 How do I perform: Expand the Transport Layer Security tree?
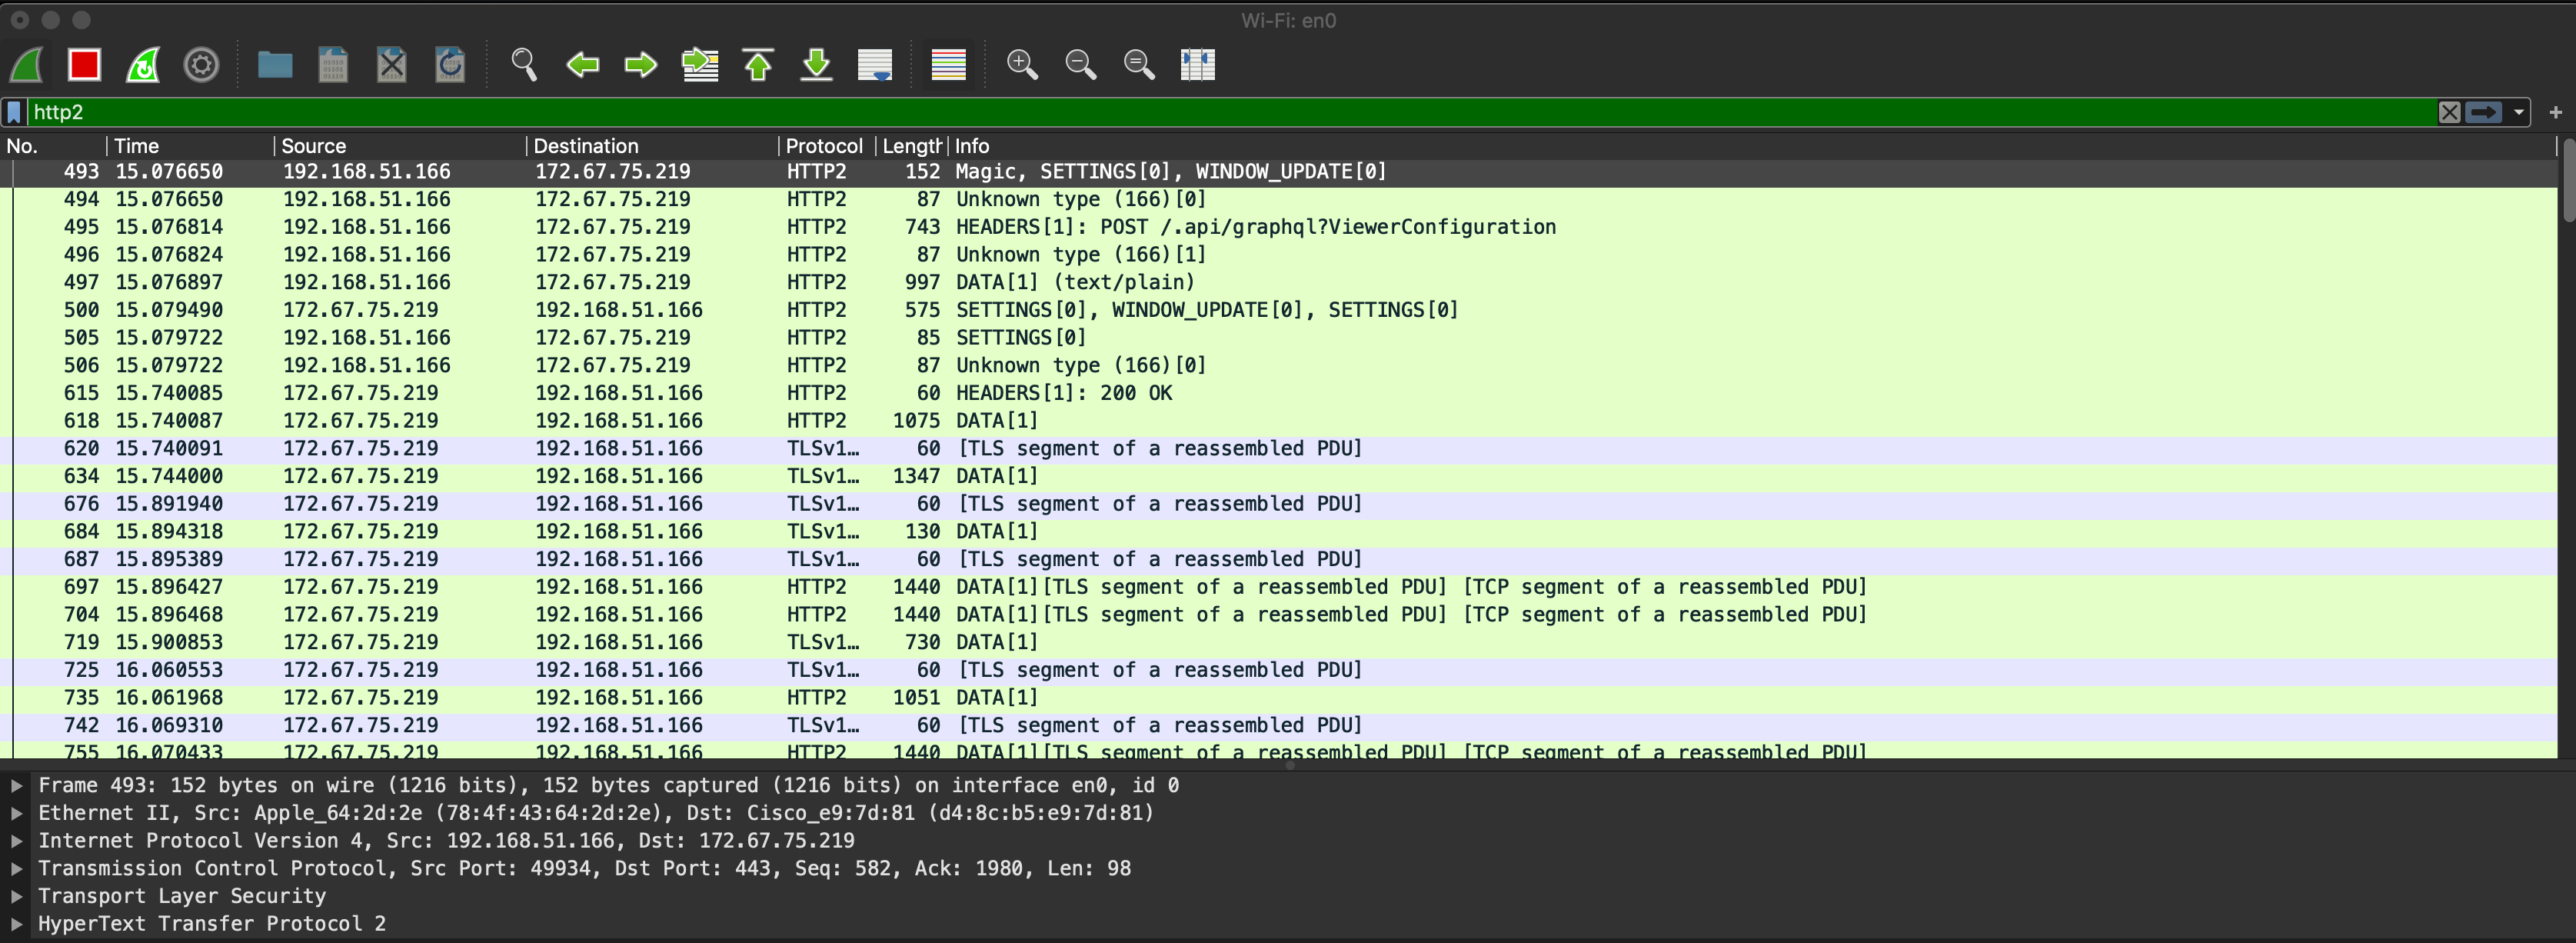[17, 896]
